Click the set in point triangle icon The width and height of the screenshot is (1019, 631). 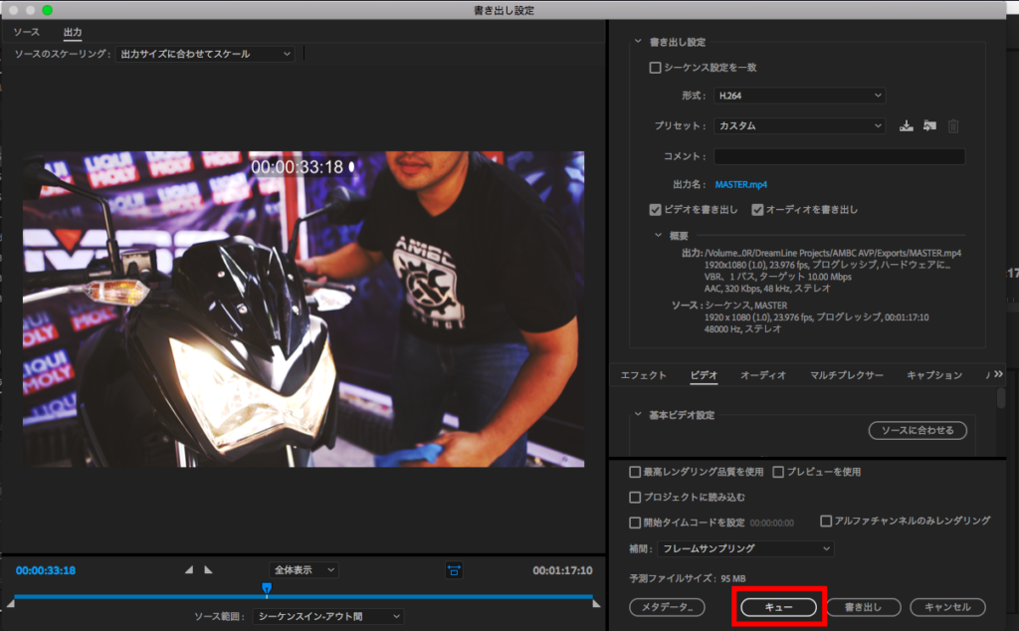(189, 570)
